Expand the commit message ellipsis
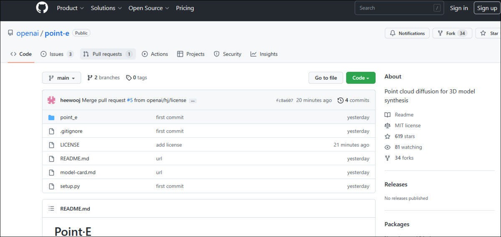The width and height of the screenshot is (501, 237). pyautogui.click(x=192, y=101)
